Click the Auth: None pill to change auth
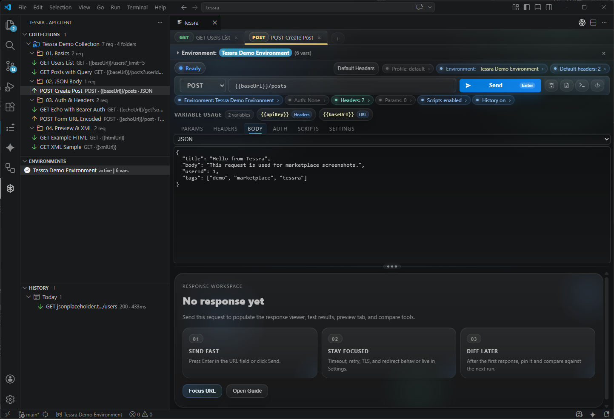The height and width of the screenshot is (419, 614). pos(306,100)
